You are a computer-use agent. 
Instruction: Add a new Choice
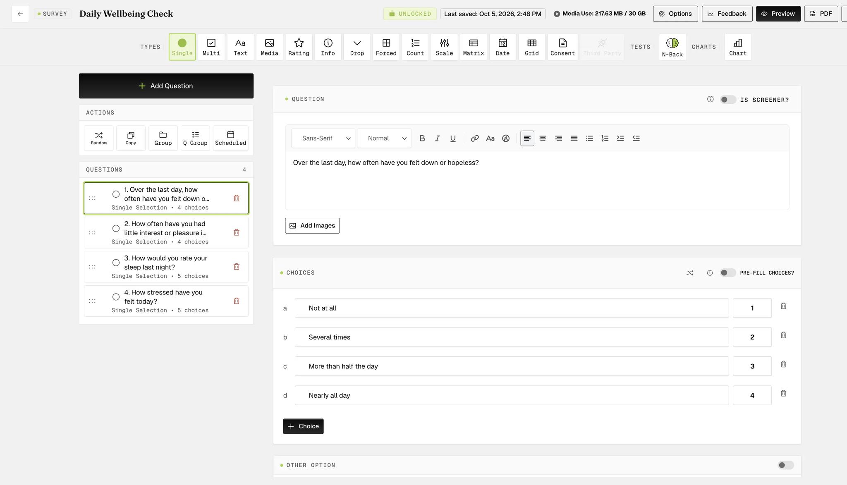pos(303,426)
